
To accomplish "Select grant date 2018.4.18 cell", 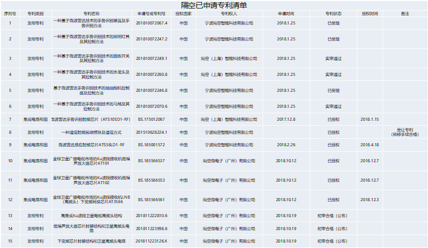I will [x=369, y=145].
